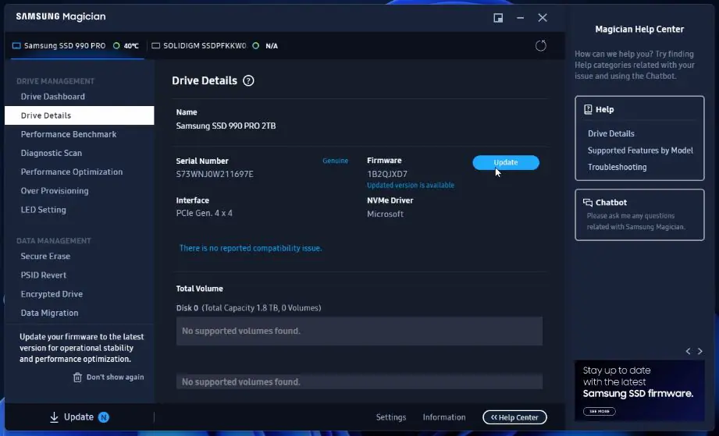Open Information from the bottom bar
The image size is (719, 436).
pos(444,417)
